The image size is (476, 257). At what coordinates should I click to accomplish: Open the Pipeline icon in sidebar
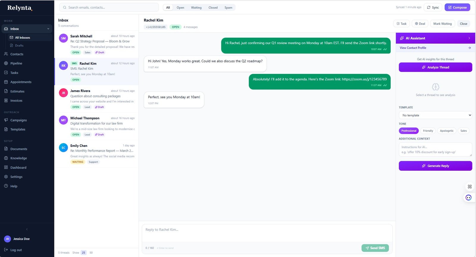tap(6, 63)
